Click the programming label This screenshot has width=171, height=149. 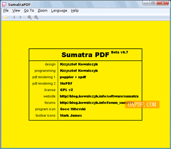coord(45,71)
